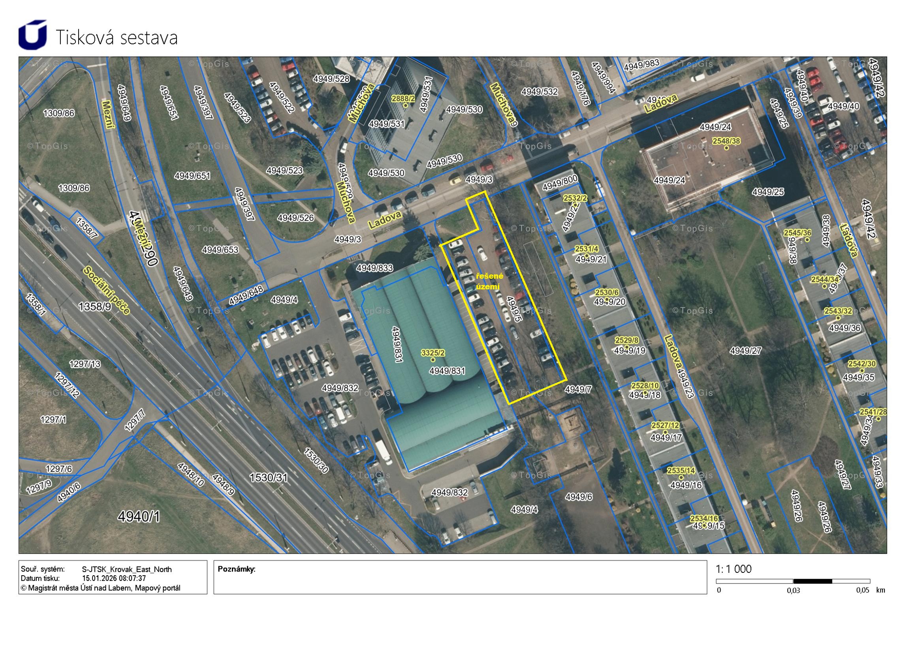Click the black segment of the scale bar
The image size is (905, 653).
tap(813, 581)
